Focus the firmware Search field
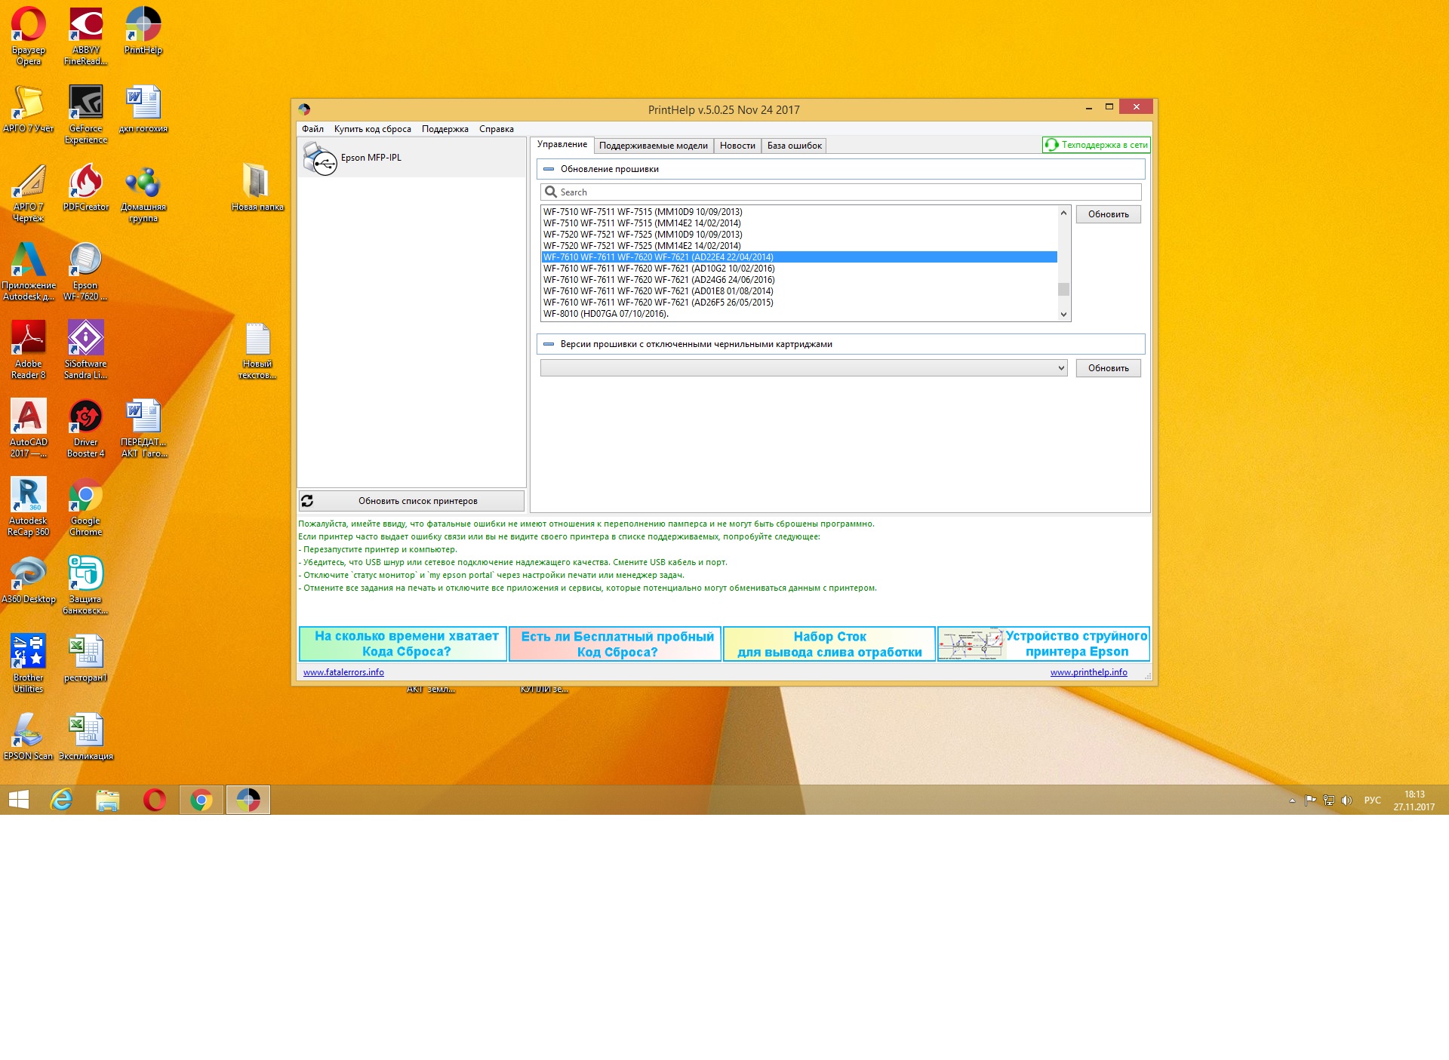1449x1060 pixels. pos(841,192)
